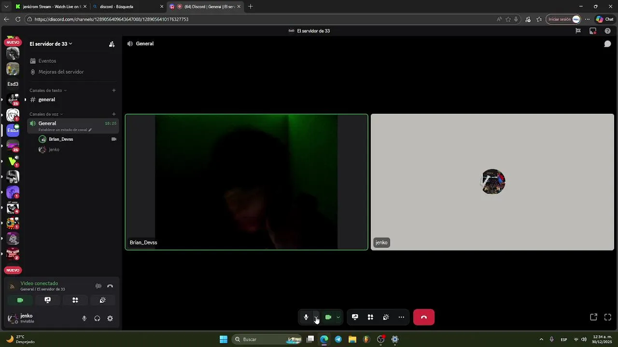Open Video conectado connection details
Viewport: 618px width, 347px height.
coord(39,283)
